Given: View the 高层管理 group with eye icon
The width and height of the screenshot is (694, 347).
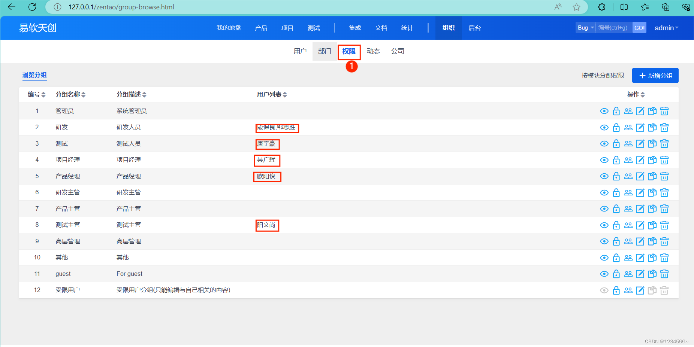Looking at the screenshot, I should coord(604,241).
